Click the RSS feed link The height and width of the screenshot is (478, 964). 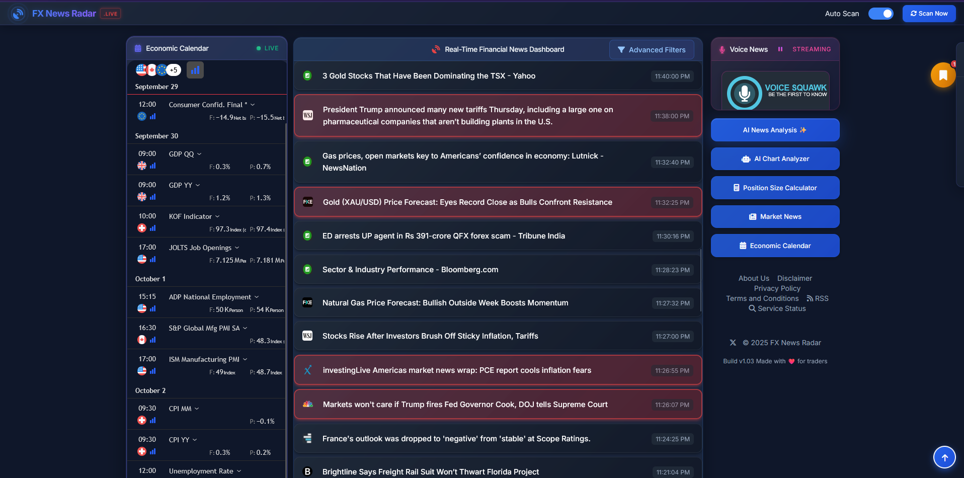coord(818,298)
